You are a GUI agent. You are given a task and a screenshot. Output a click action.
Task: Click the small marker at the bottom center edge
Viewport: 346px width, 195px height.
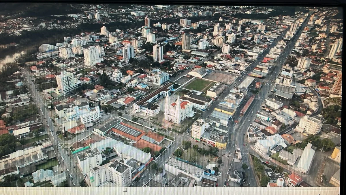pyautogui.click(x=125, y=190)
